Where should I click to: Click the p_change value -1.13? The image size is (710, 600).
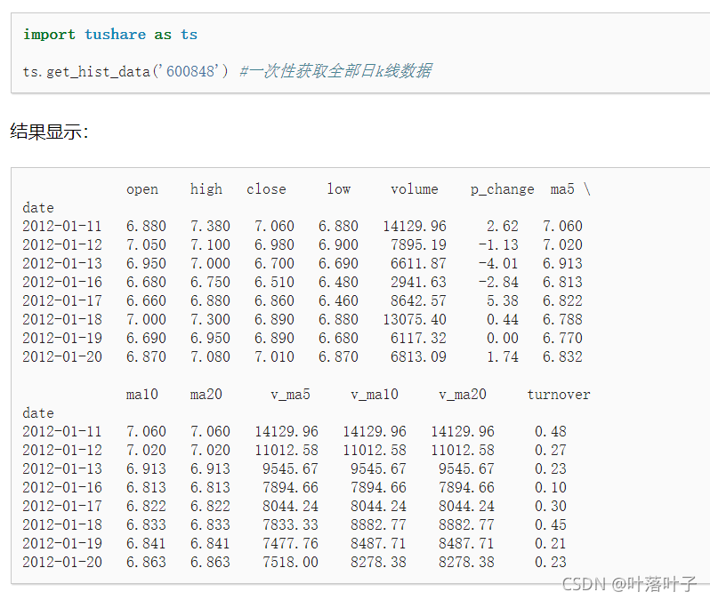tap(498, 244)
